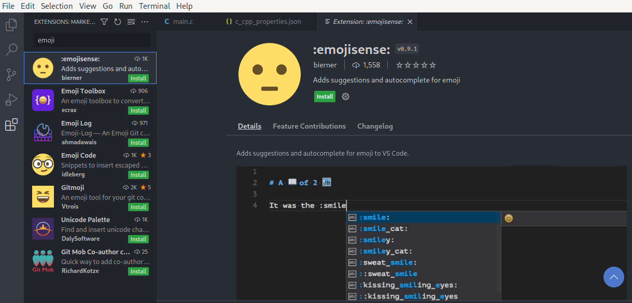Install the emojisense extension from details page

pos(325,97)
